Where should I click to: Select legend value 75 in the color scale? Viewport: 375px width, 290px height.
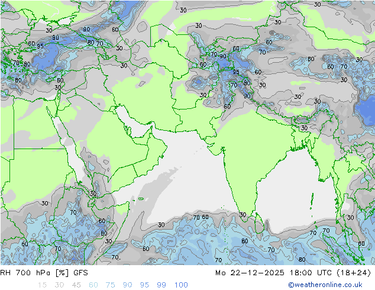(x=110, y=285)
